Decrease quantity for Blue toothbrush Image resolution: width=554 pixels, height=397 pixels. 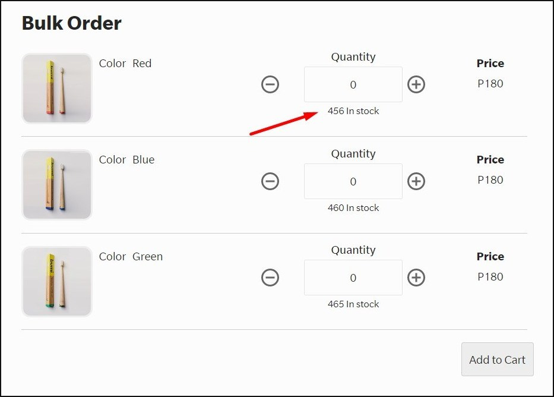270,181
